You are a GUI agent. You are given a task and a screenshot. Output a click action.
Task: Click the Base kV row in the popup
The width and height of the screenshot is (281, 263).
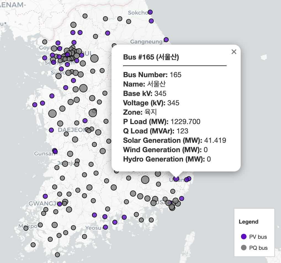145,93
